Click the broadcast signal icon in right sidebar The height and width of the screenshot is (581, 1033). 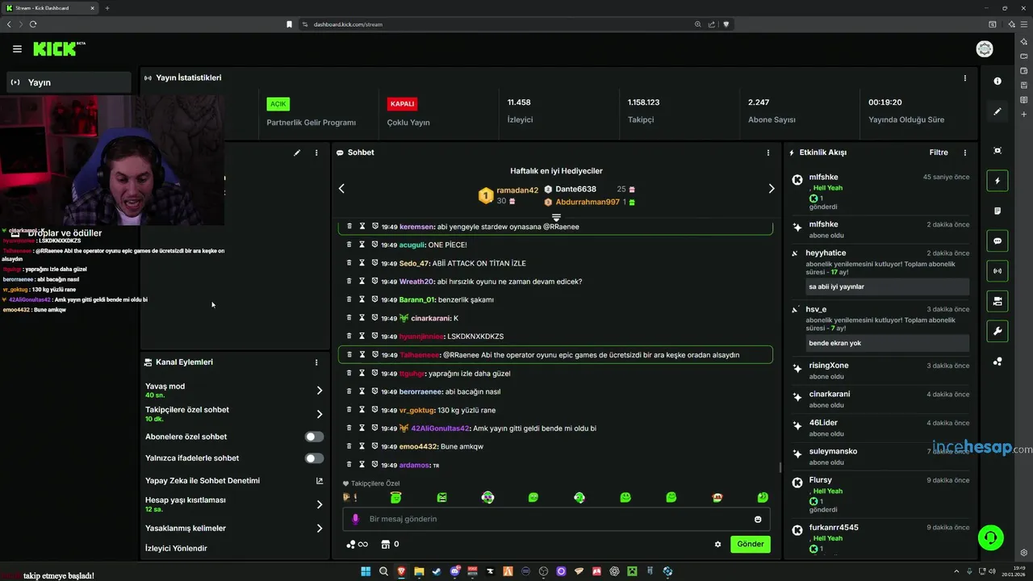point(997,271)
